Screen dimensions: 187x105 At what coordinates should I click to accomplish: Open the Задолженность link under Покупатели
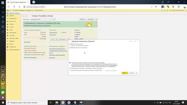[x=53, y=32]
